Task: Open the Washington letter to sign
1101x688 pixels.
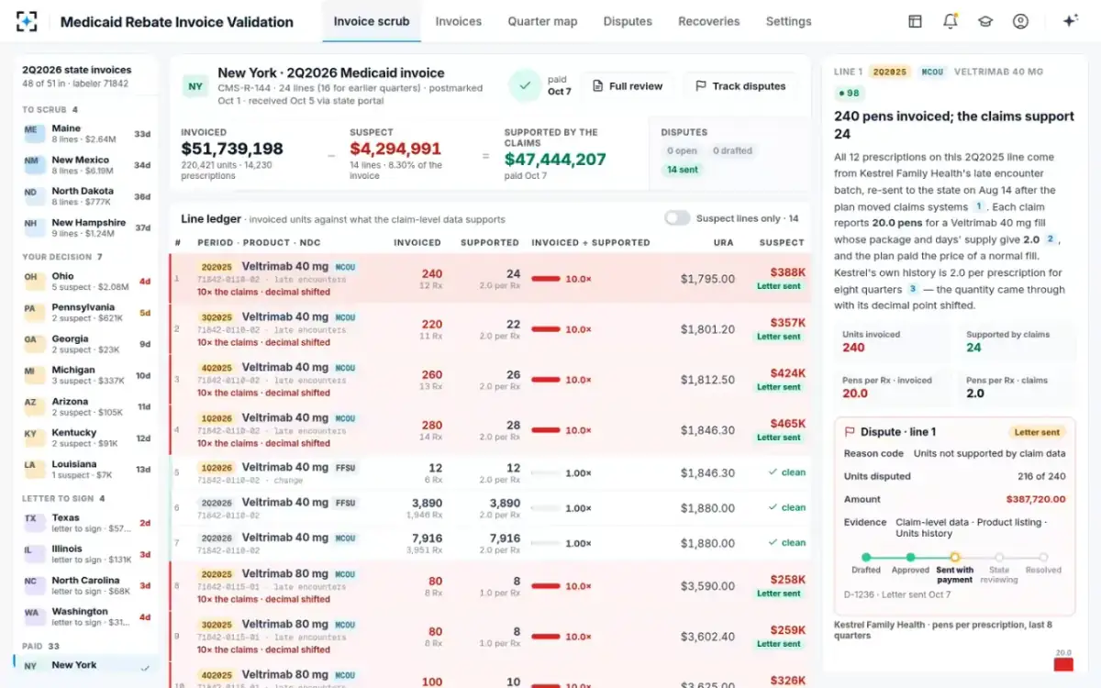Action: pos(86,617)
